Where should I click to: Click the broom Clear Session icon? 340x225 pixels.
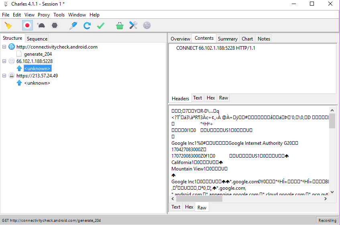pos(8,26)
